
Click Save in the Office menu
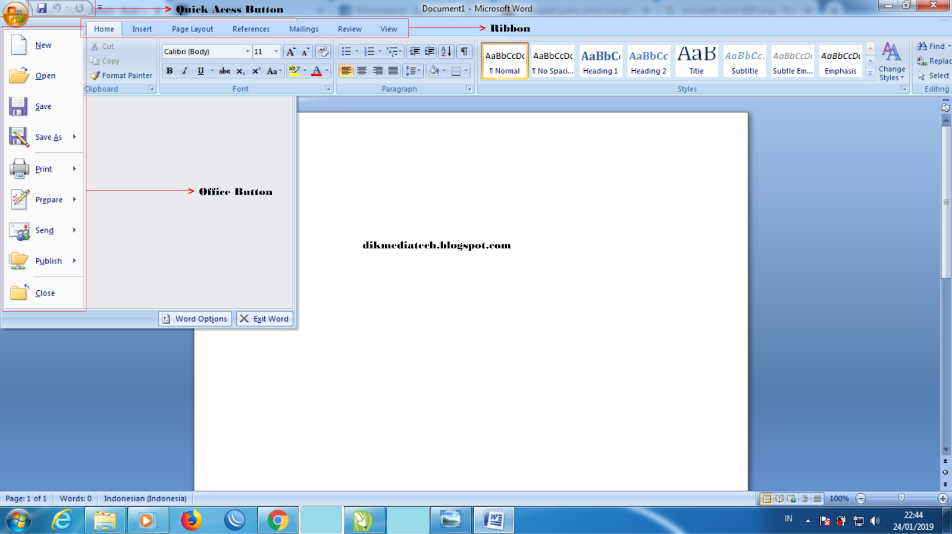(x=43, y=106)
